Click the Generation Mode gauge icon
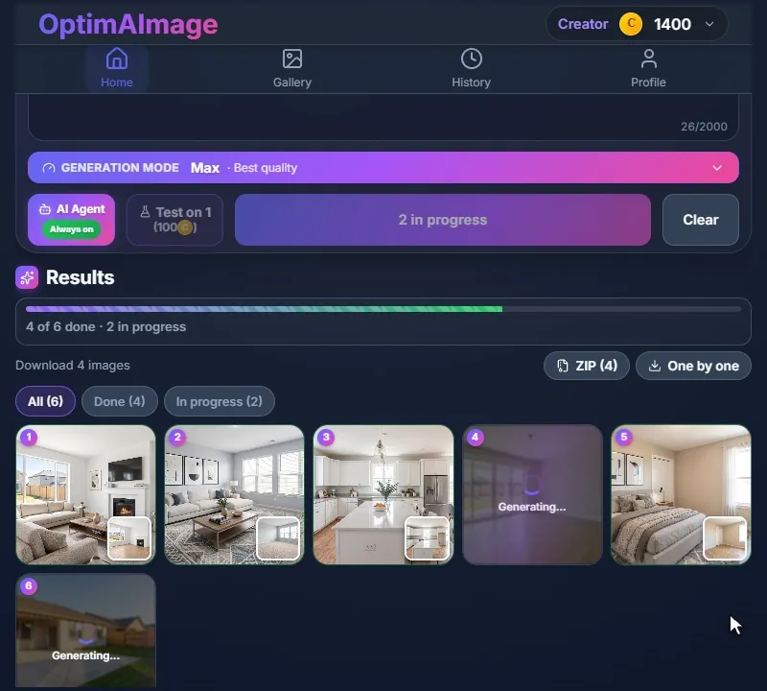 (49, 168)
